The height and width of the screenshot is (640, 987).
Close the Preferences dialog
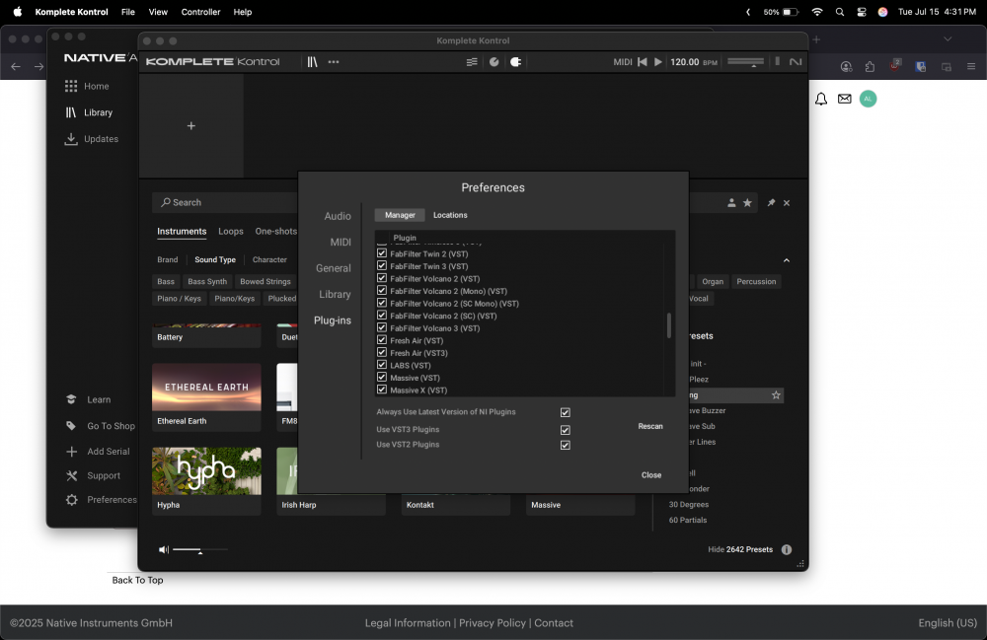(650, 475)
